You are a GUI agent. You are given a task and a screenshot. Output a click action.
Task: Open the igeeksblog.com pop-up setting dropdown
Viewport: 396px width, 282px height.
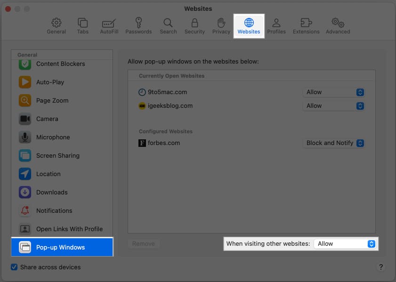333,106
